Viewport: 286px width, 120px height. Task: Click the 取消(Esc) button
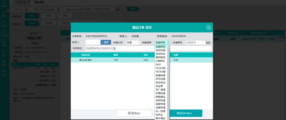(x=134, y=113)
